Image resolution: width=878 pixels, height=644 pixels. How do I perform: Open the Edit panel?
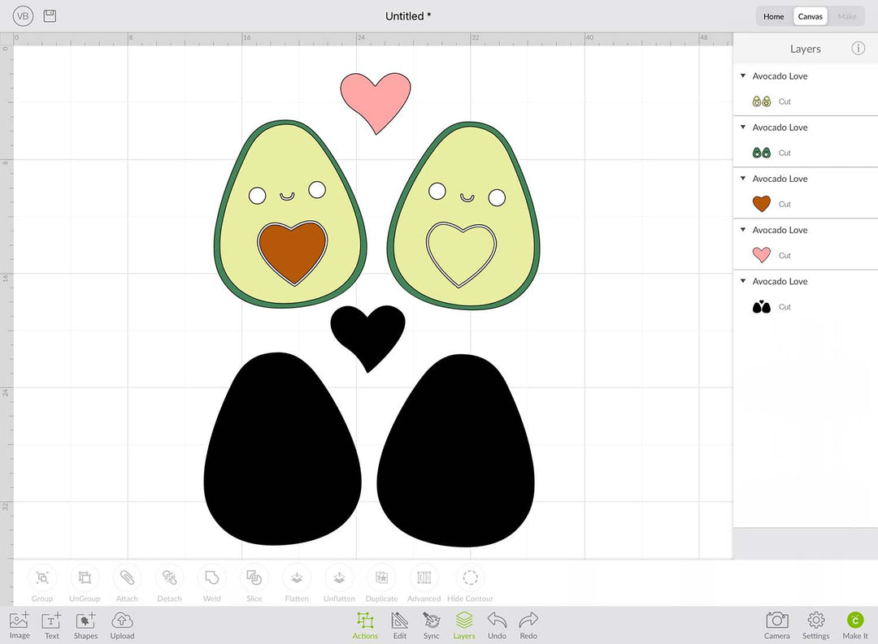400,625
